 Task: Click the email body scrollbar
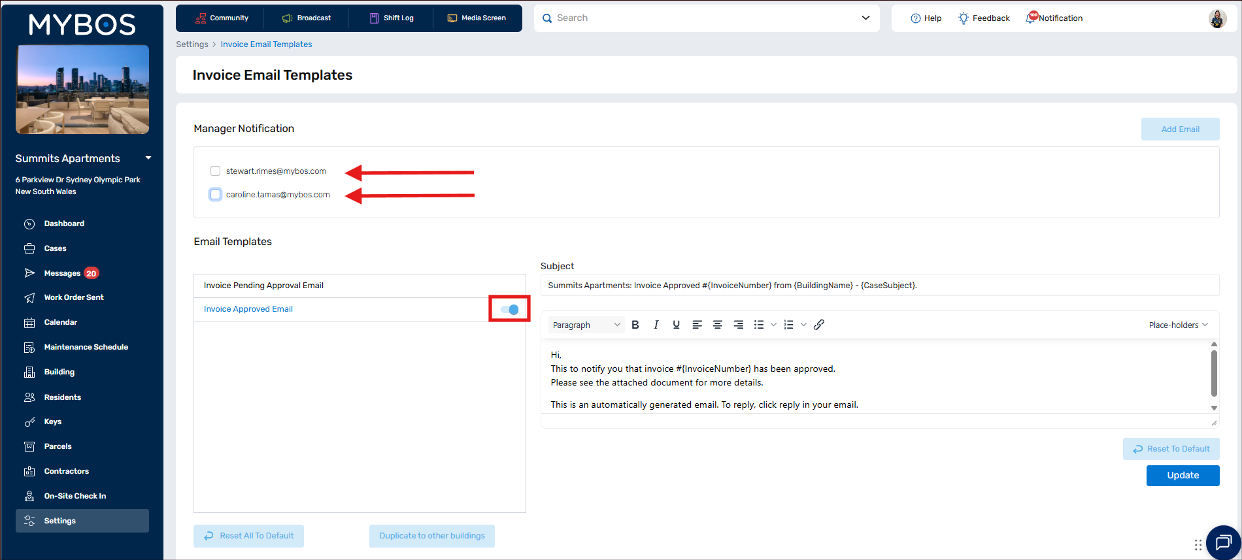(1214, 374)
